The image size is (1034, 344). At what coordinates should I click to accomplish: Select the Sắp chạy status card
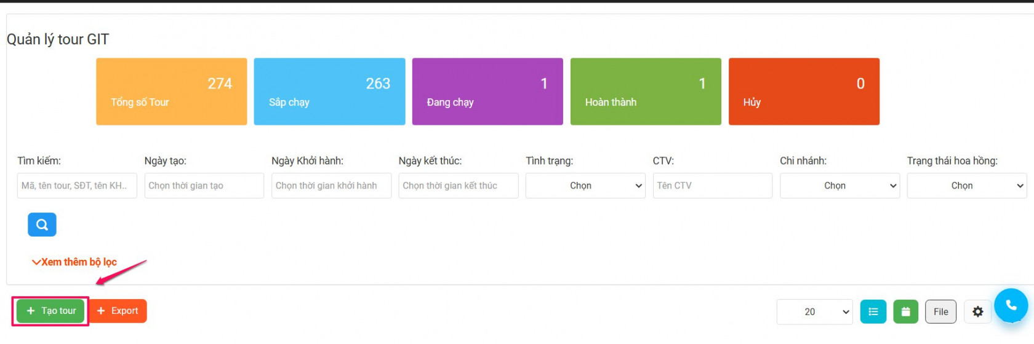pyautogui.click(x=330, y=92)
